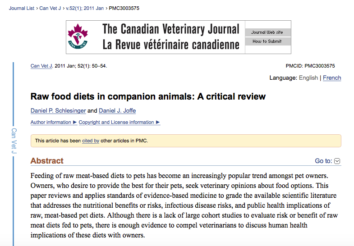Switch article language to French
The width and height of the screenshot is (354, 246).
pos(332,78)
